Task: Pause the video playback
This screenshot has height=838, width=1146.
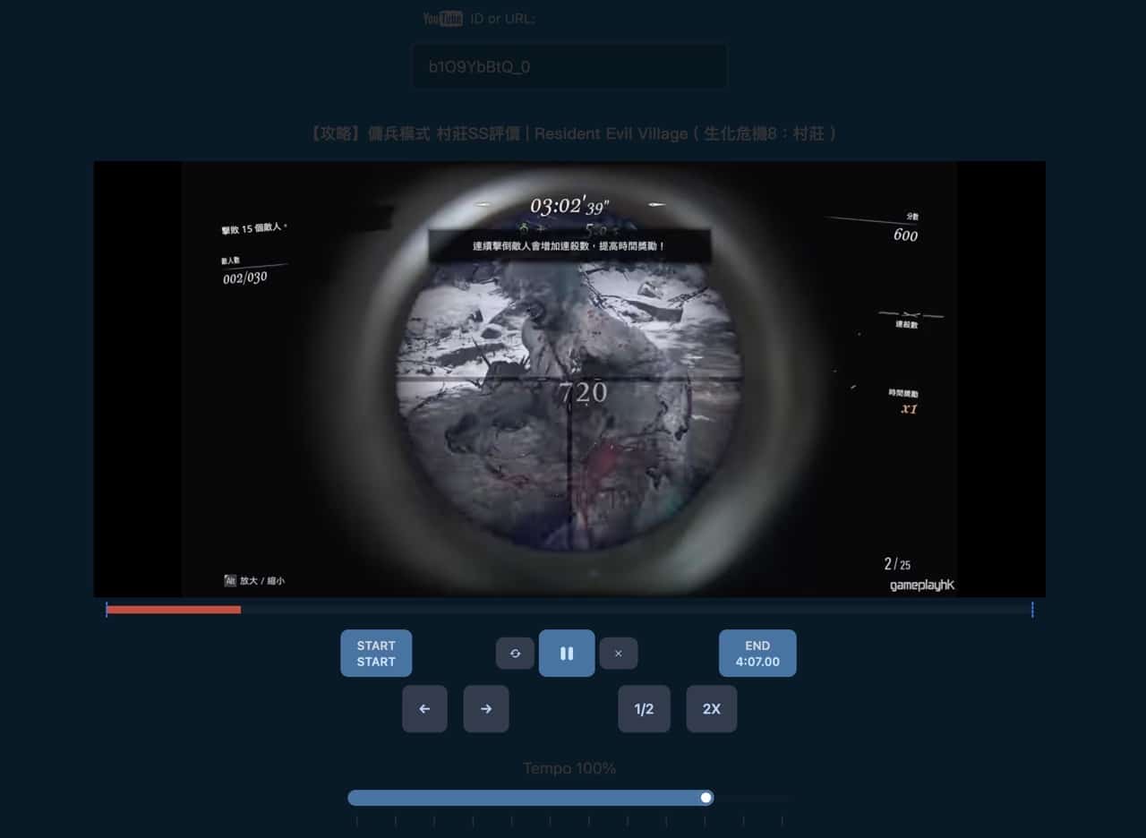Action: coord(567,654)
